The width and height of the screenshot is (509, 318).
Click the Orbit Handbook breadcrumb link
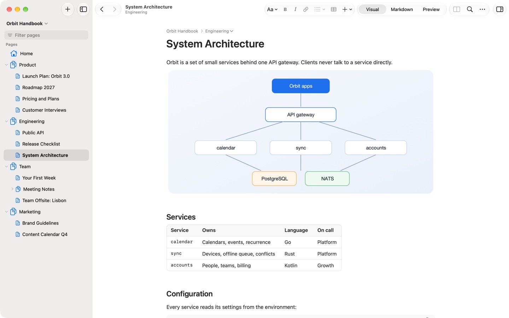coord(182,31)
